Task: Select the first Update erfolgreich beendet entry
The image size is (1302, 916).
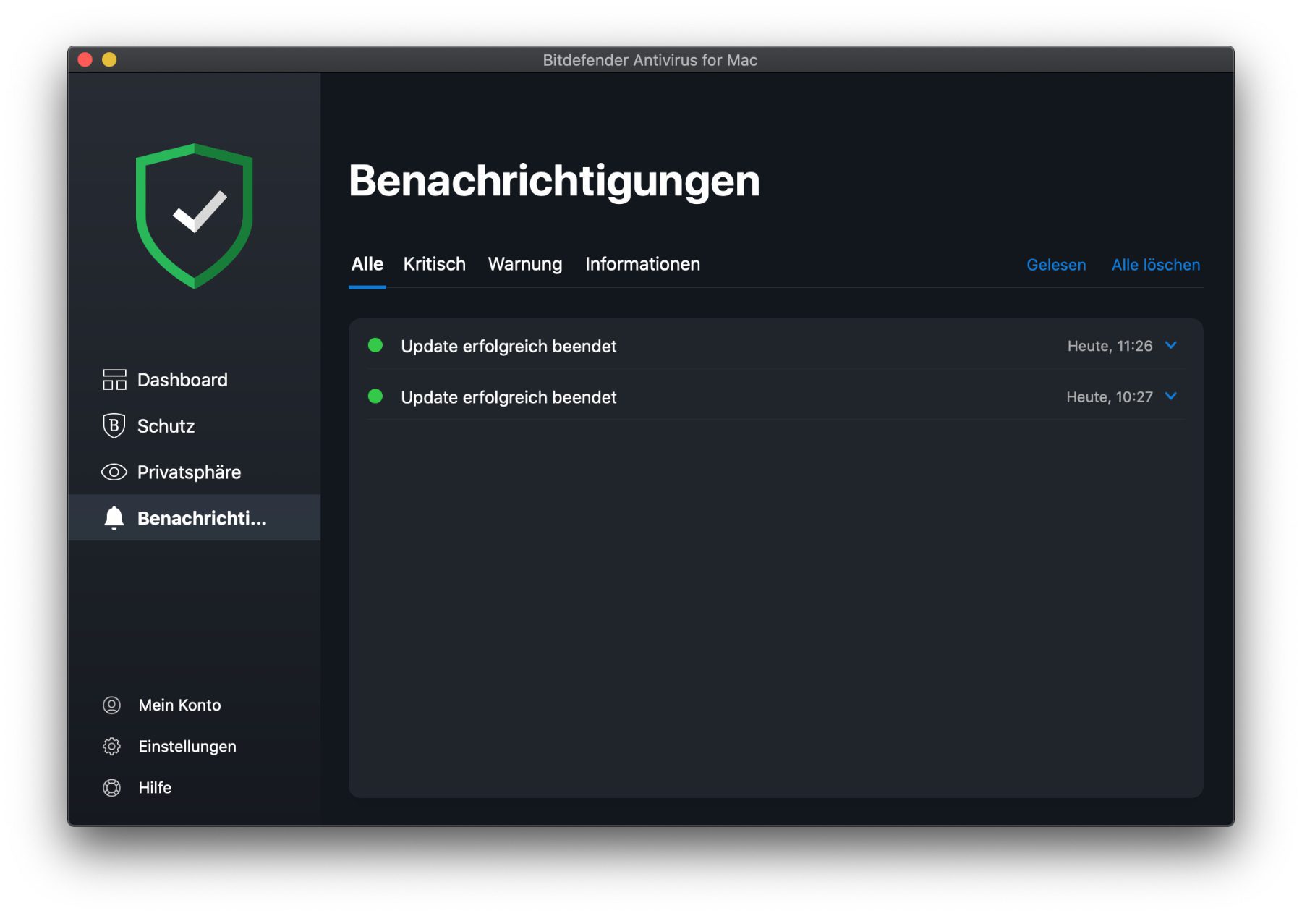Action: coord(509,347)
